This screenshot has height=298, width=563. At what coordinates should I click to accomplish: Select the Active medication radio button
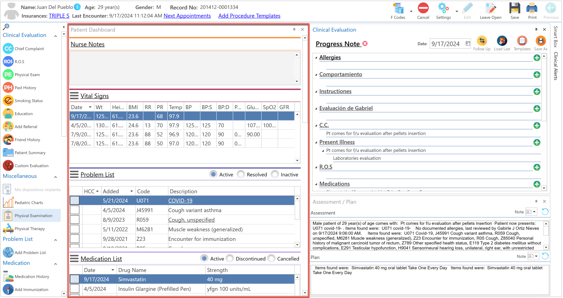(205, 259)
